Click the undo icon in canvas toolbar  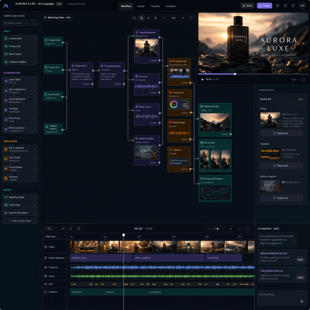[x=134, y=18]
